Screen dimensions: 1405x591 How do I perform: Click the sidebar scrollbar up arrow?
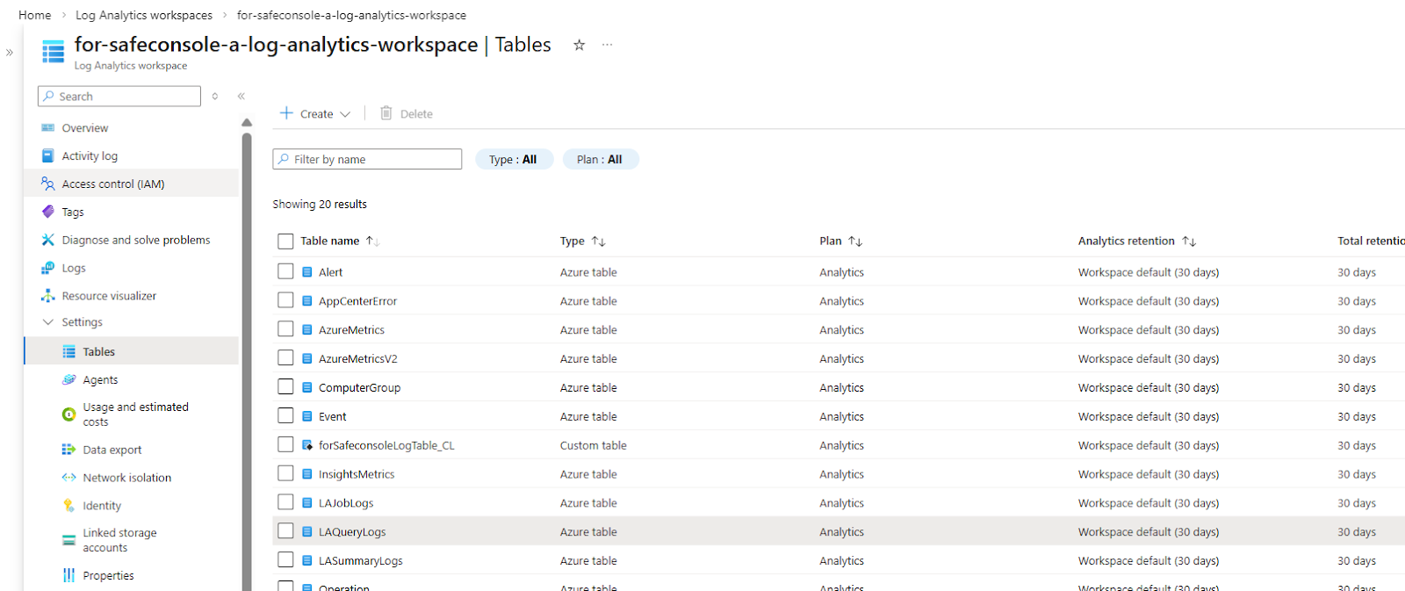click(x=247, y=123)
